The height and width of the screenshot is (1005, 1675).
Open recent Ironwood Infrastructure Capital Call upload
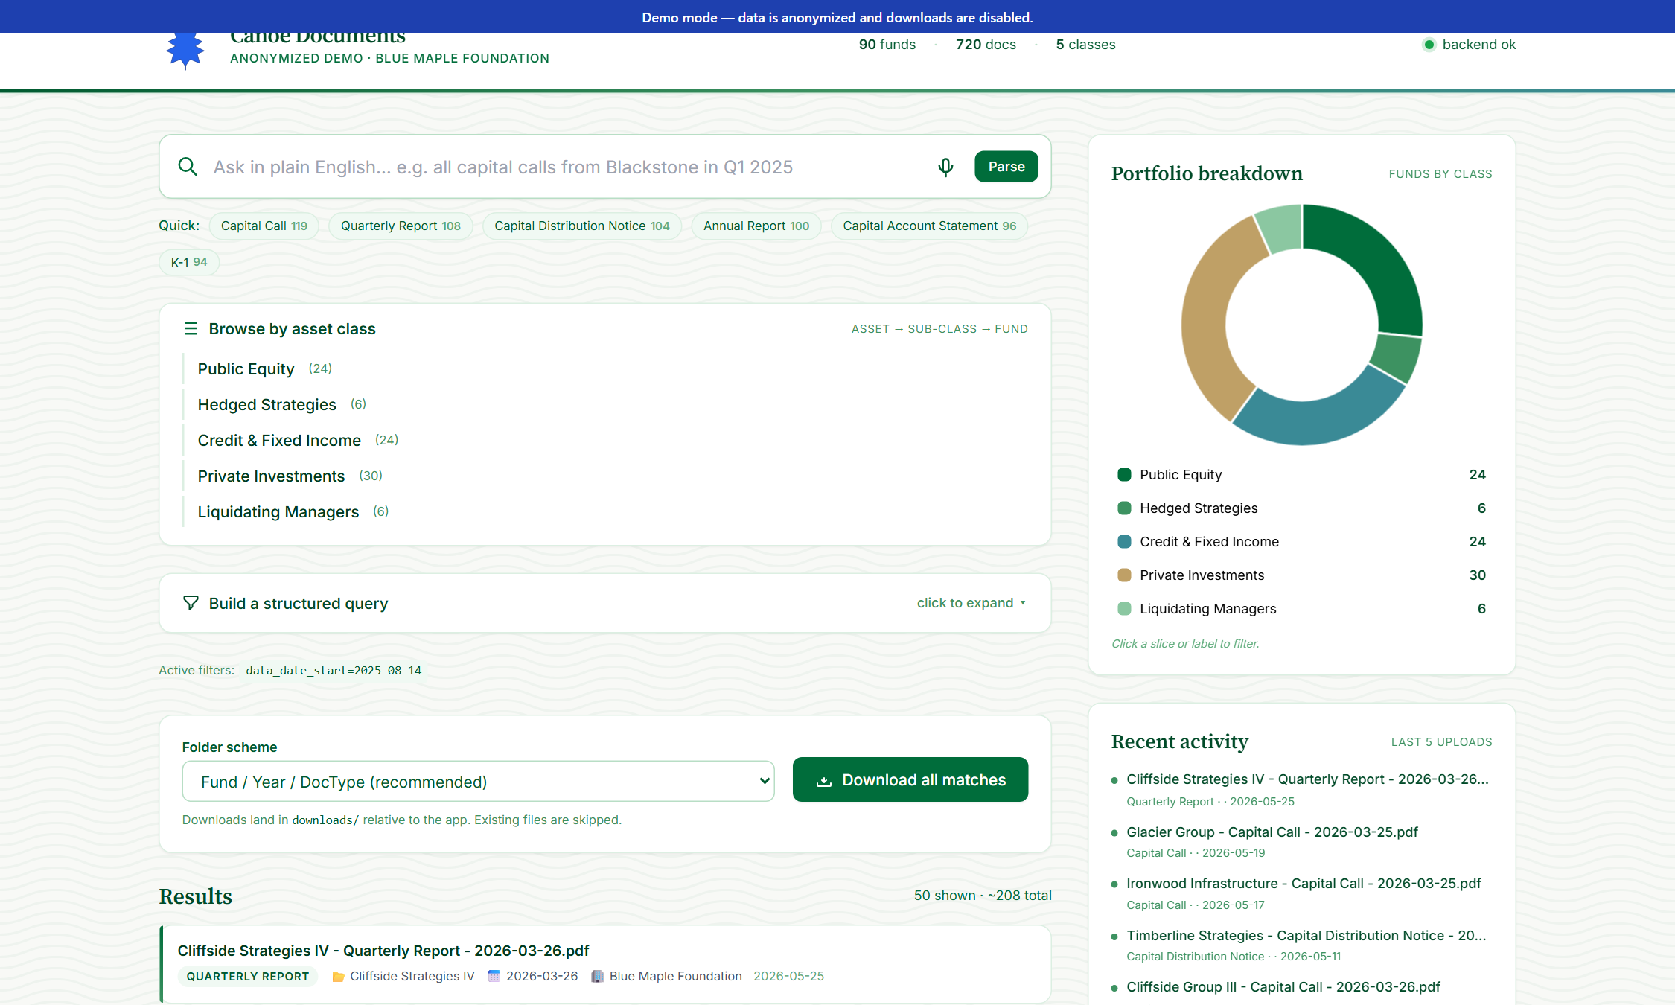[1304, 884]
